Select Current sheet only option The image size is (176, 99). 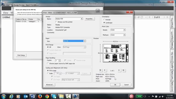[x=48, y=50]
